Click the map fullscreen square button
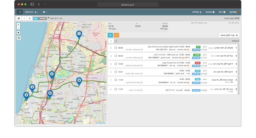 (x=18, y=33)
